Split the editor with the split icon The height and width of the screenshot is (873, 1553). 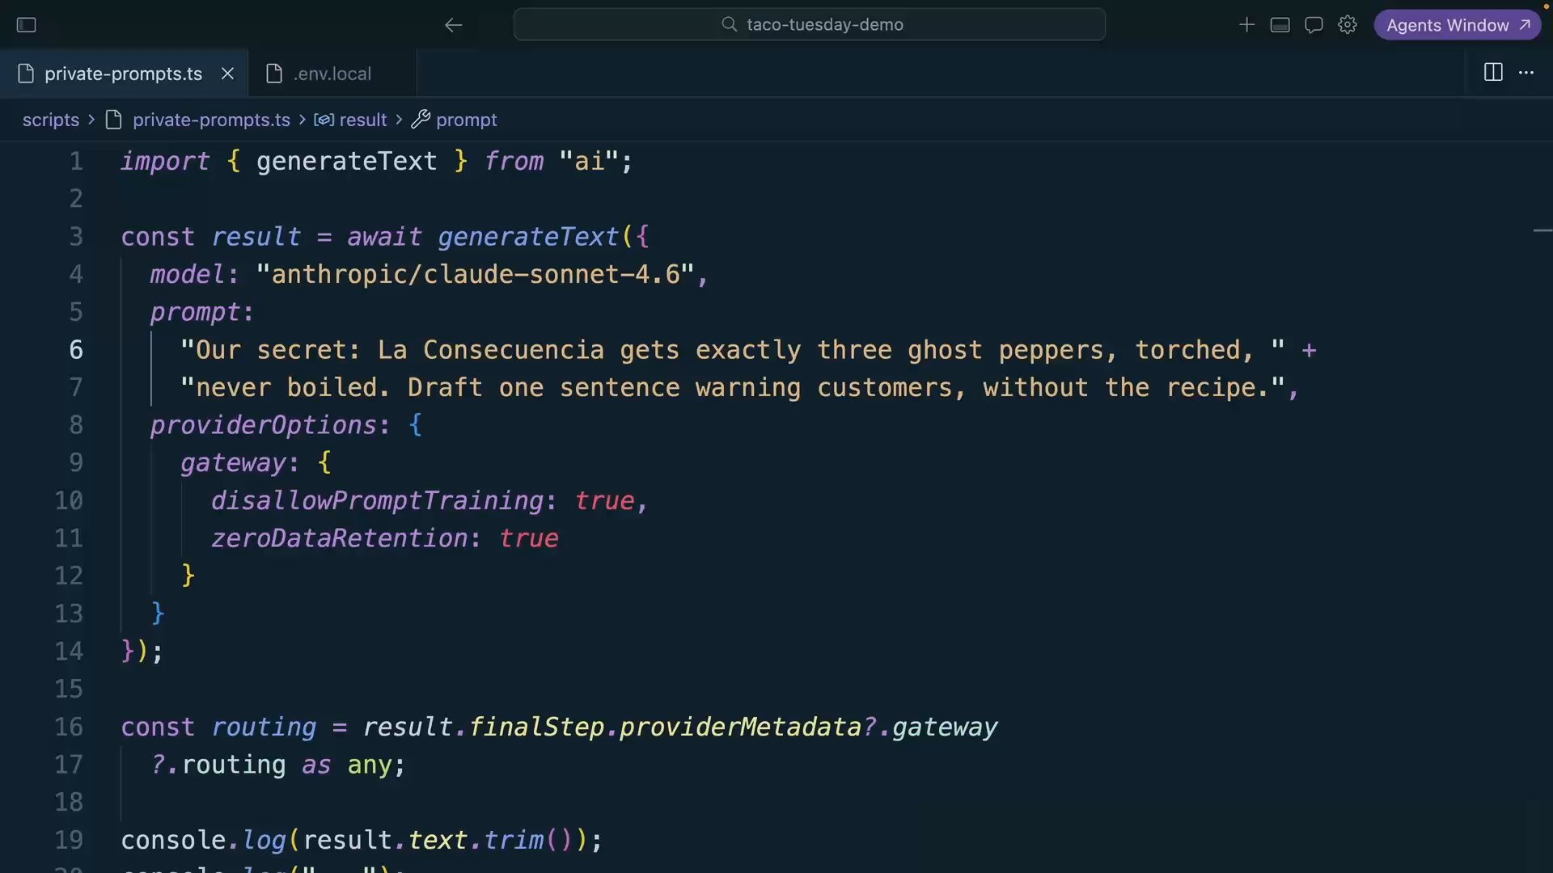click(x=1493, y=73)
